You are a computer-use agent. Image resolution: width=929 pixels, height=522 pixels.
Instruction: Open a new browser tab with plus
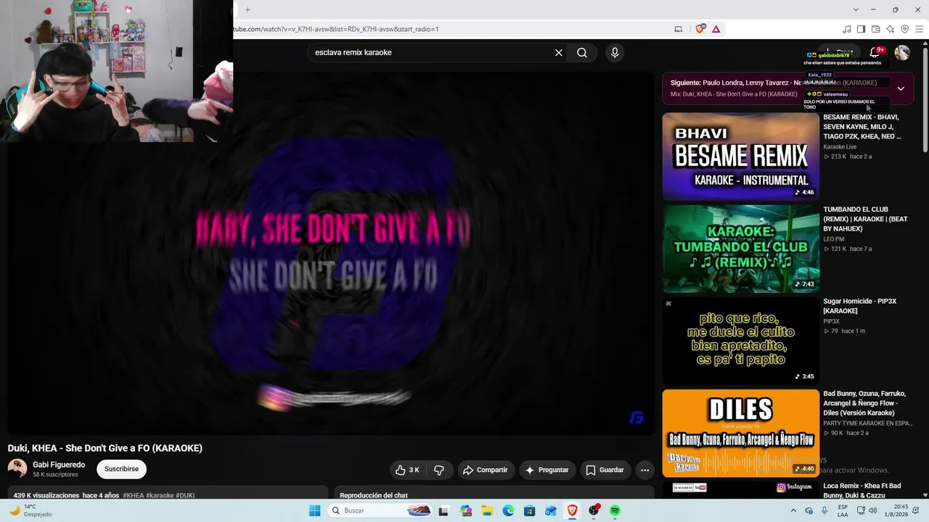pyautogui.click(x=247, y=9)
